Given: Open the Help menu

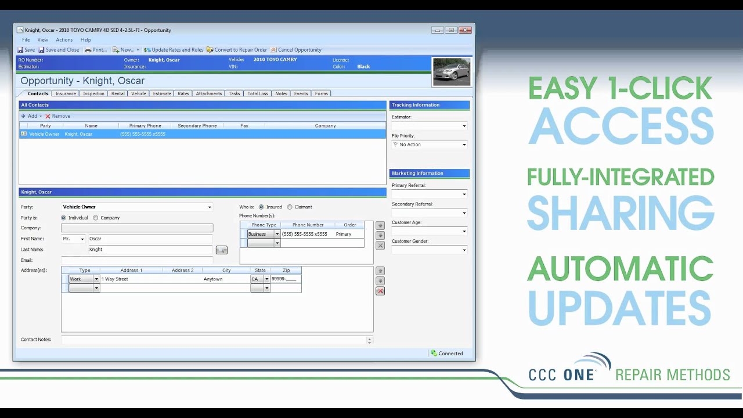Looking at the screenshot, I should tap(86, 40).
